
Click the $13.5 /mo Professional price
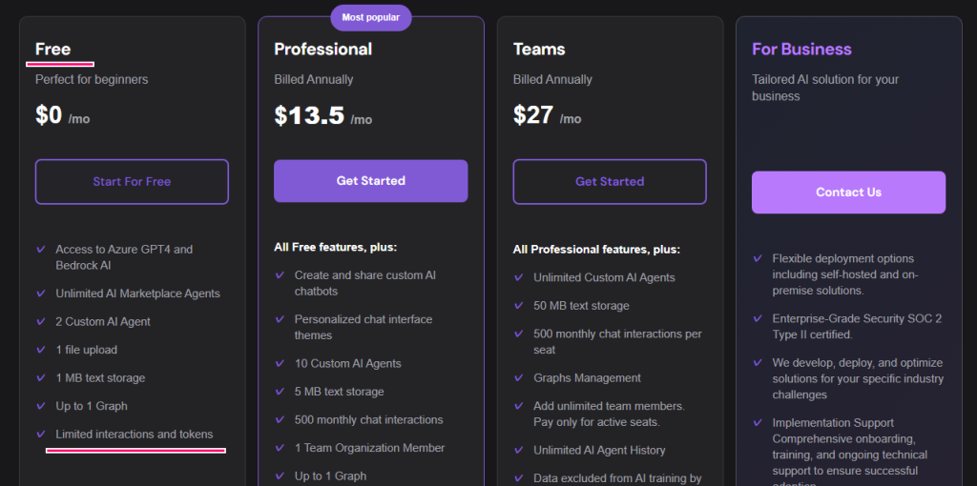322,116
